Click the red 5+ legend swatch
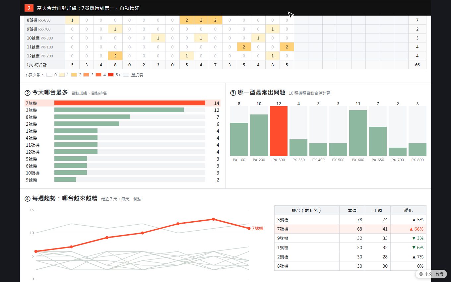 [x=111, y=75]
